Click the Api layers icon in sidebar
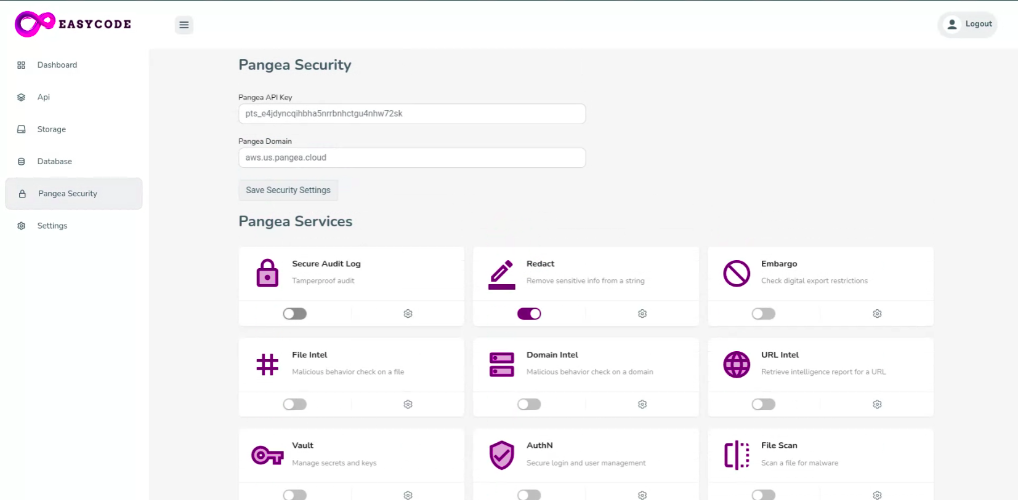This screenshot has width=1018, height=500. point(22,97)
